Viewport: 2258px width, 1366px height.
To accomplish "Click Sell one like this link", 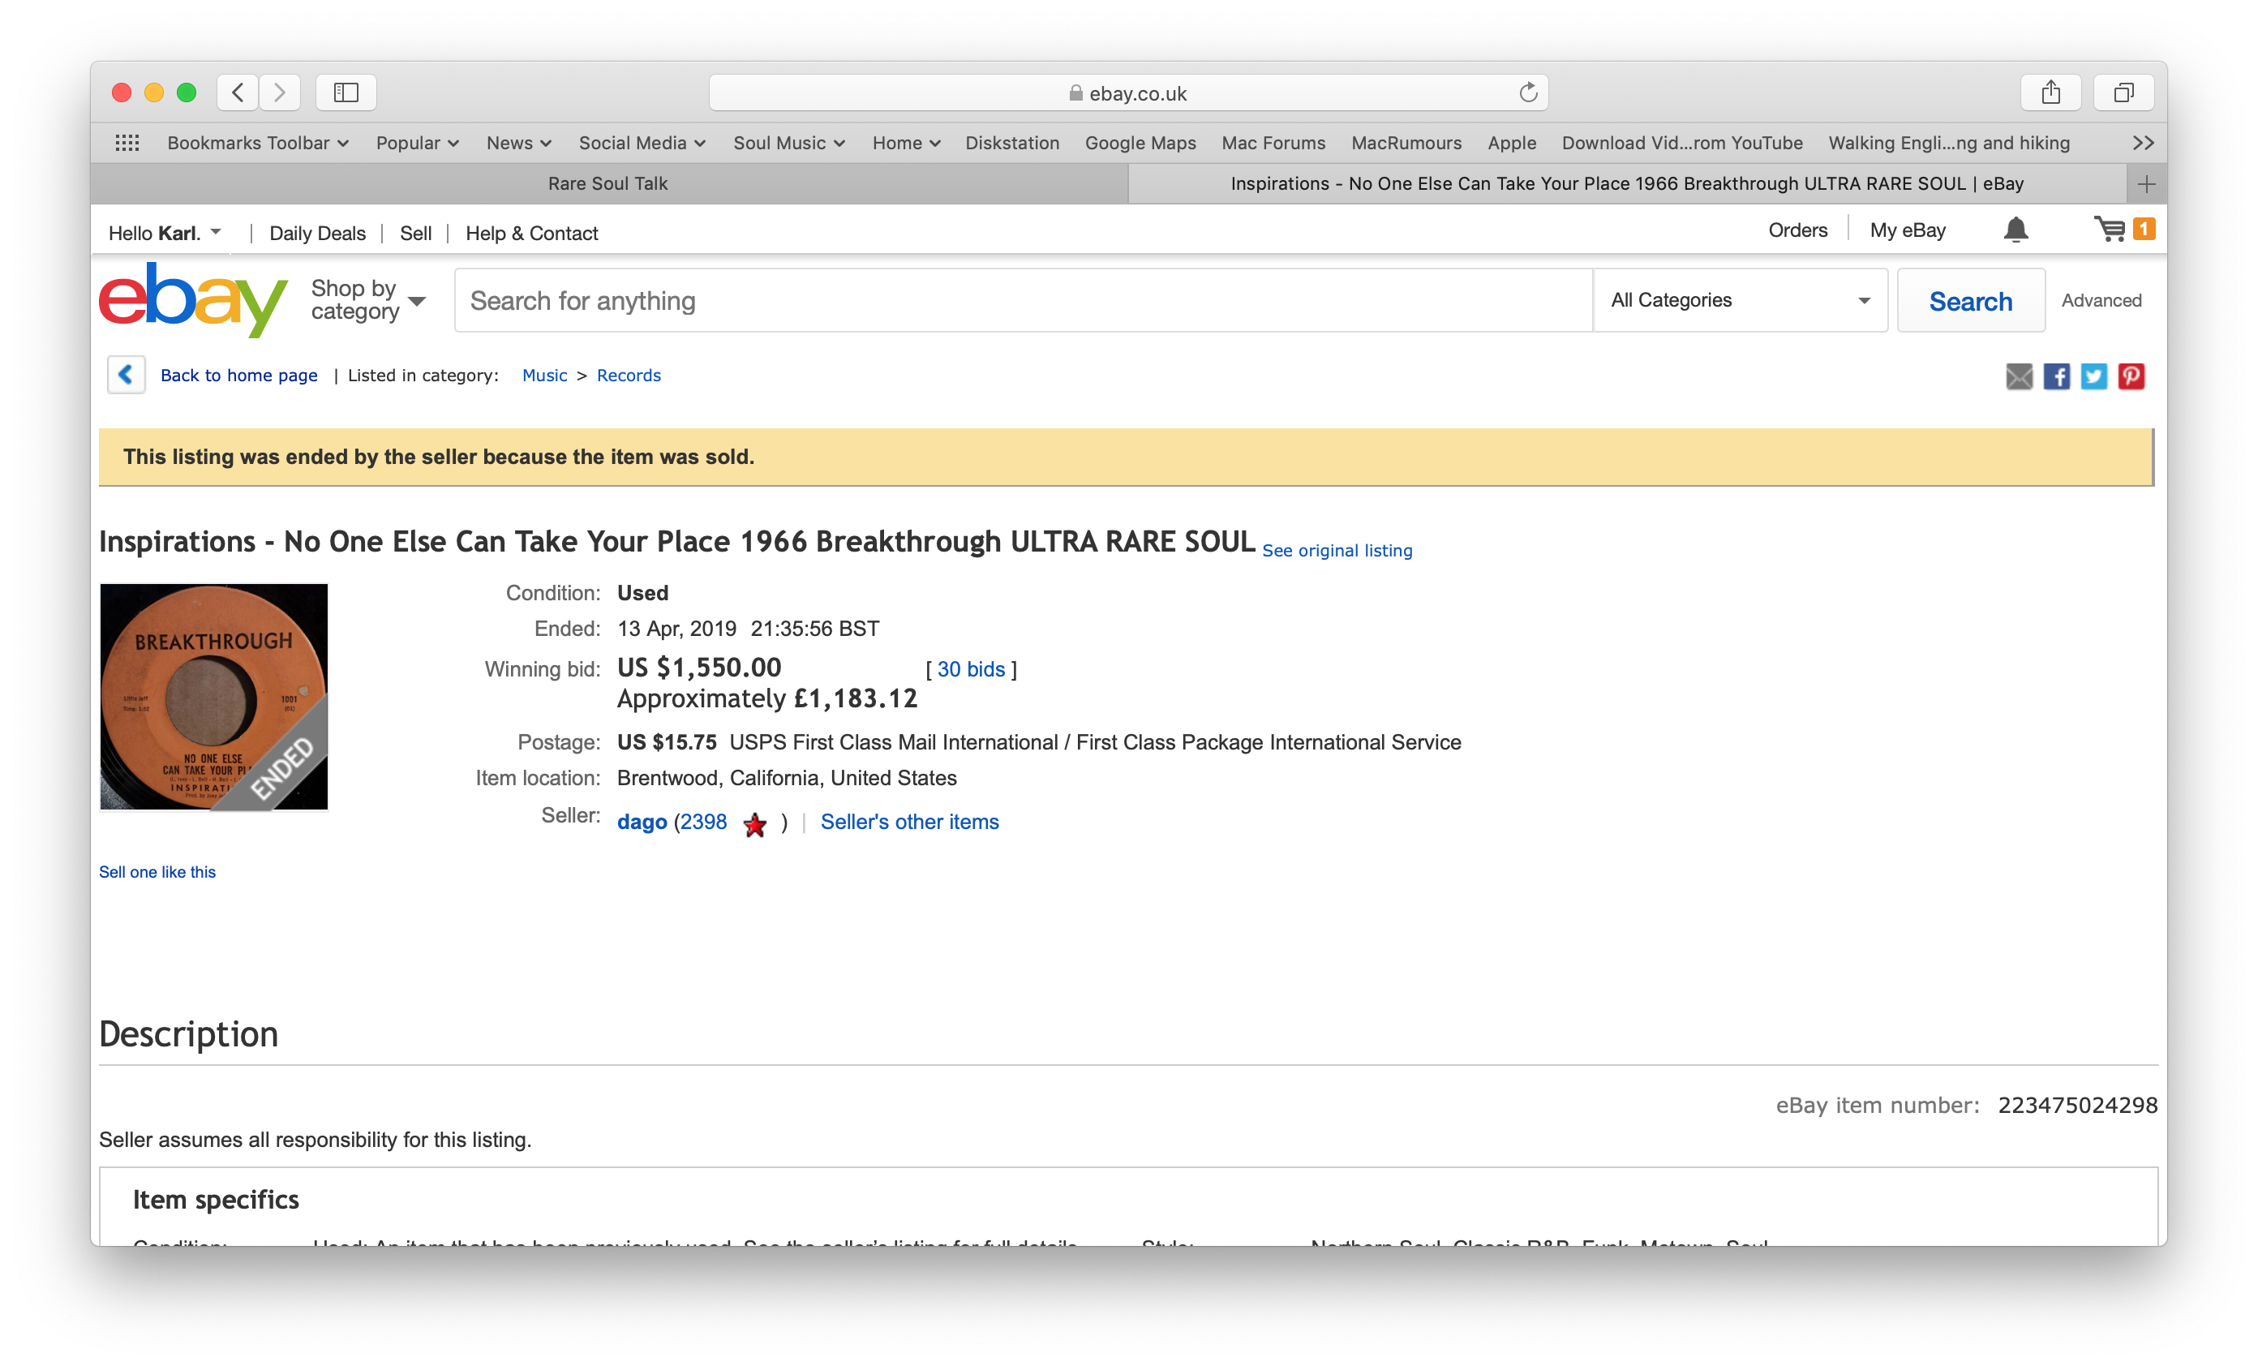I will pos(157,872).
